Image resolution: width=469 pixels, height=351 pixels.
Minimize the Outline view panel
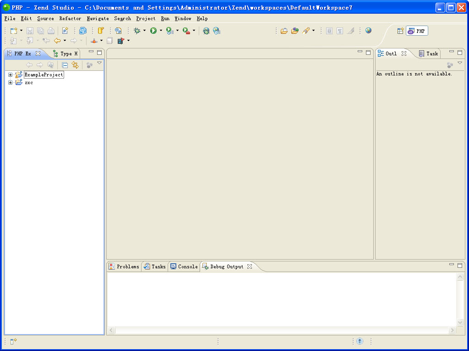452,52
